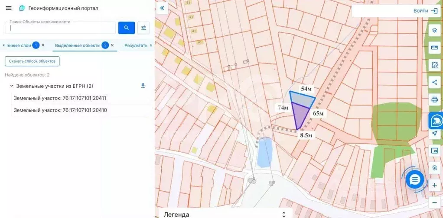The width and height of the screenshot is (443, 218).
Task: Open the hamburger main menu
Action: (9, 8)
